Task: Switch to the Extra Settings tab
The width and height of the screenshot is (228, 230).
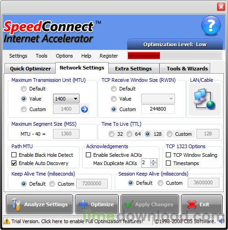Action: (133, 69)
